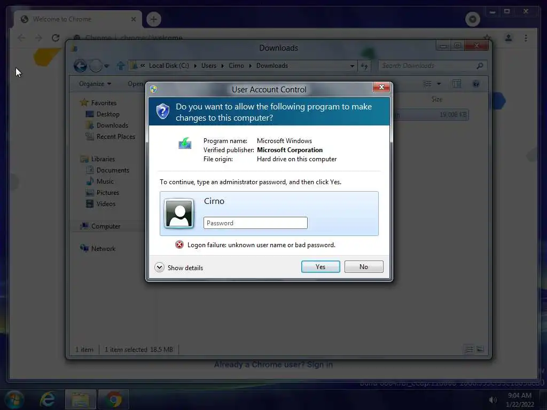
Task: Open Windows Explorer taskbar button
Action: pos(81,399)
